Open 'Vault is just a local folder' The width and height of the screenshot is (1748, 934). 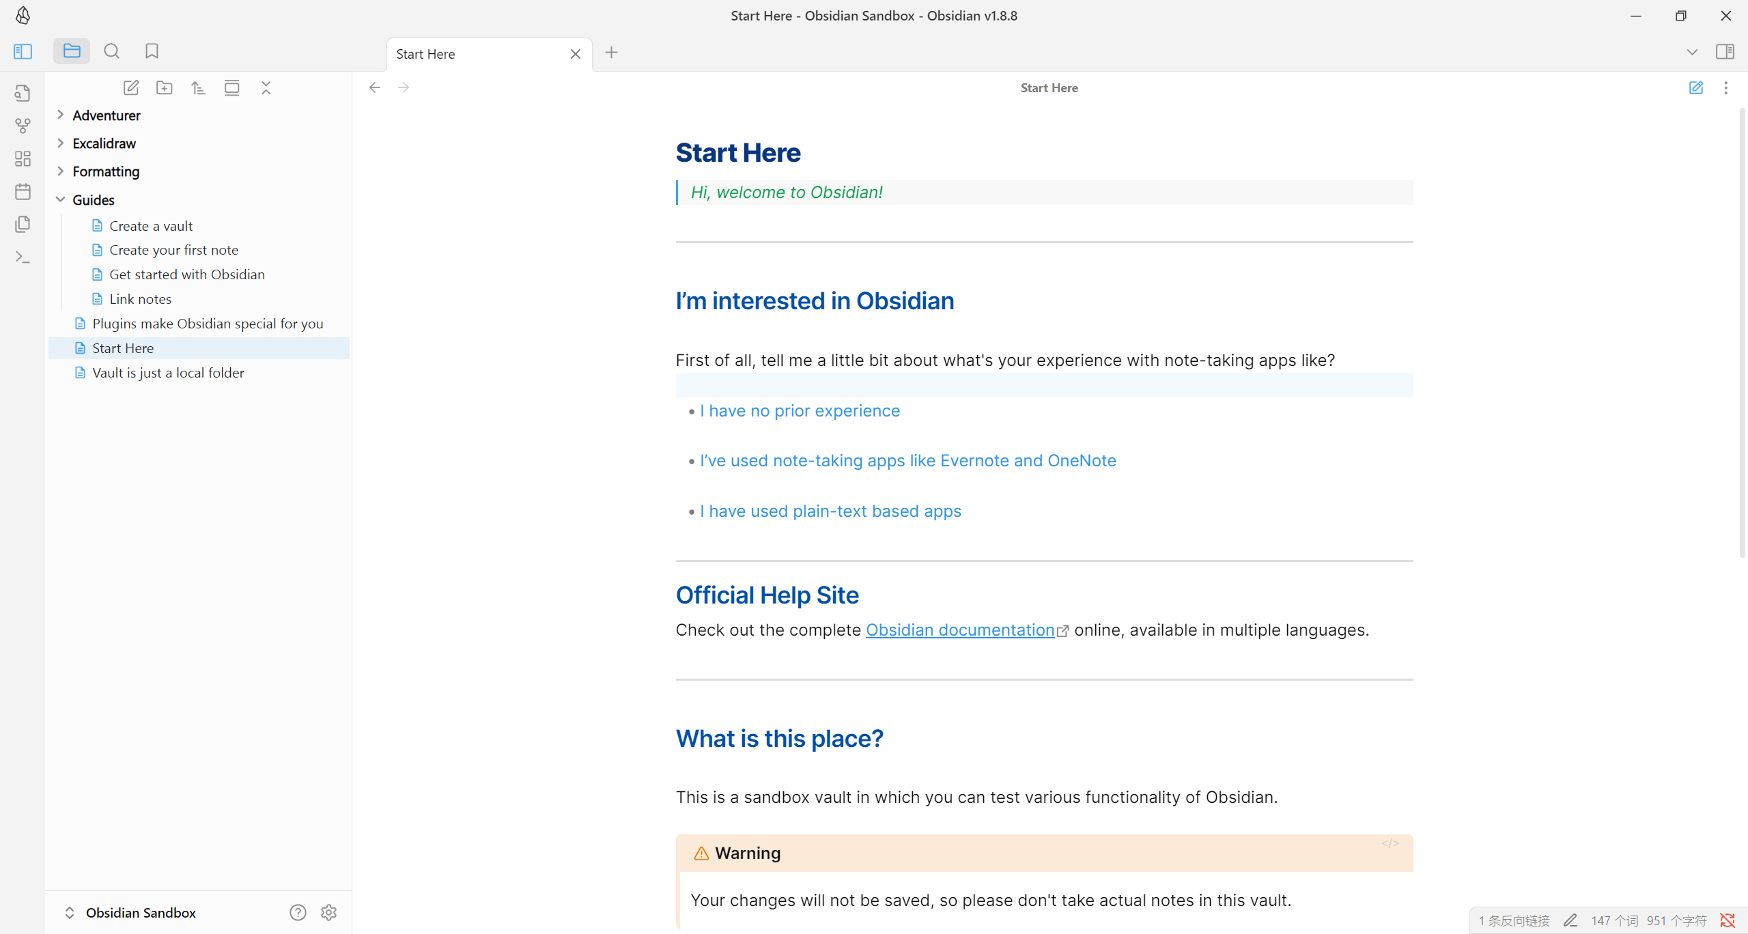click(x=168, y=373)
